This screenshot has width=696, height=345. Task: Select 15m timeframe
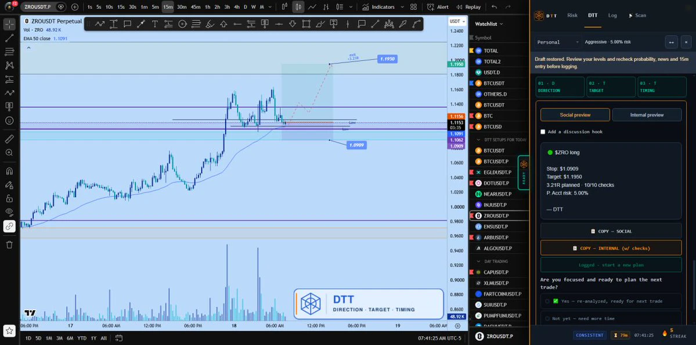coord(168,7)
